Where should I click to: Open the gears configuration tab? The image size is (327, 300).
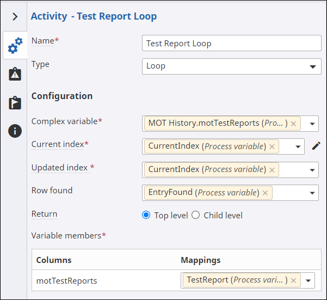pos(15,45)
